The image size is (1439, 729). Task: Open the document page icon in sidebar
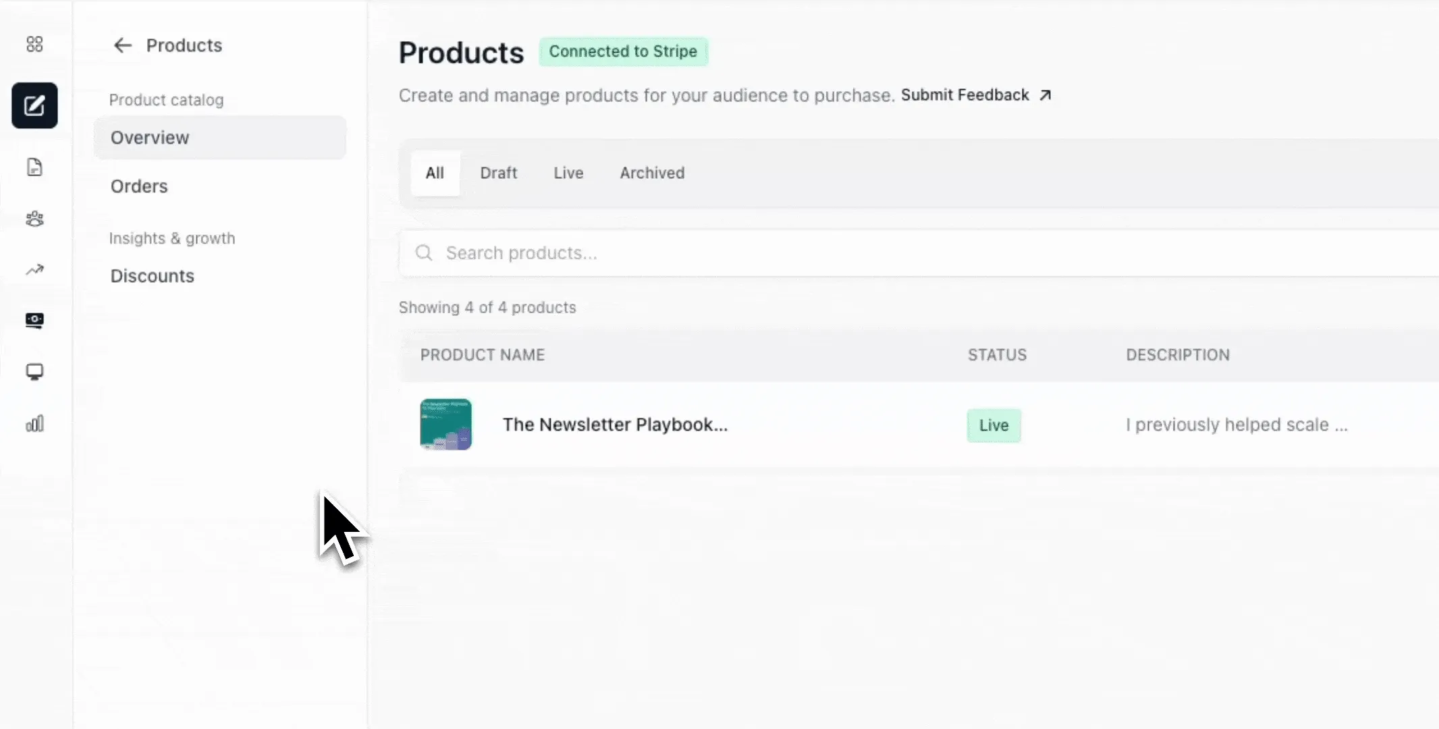(34, 167)
